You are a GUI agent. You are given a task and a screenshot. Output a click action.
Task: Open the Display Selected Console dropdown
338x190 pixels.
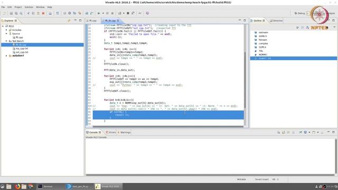click(309, 132)
